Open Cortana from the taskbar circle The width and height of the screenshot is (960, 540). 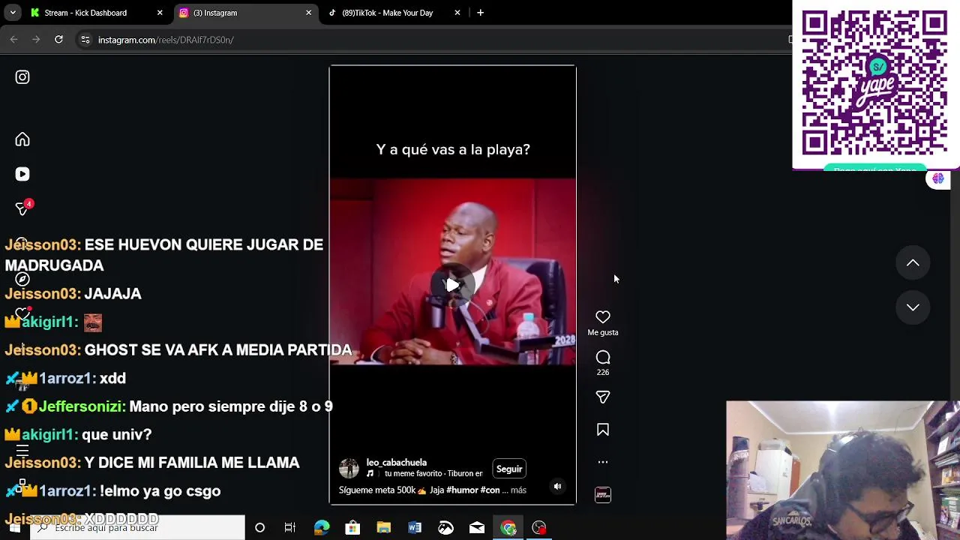pyautogui.click(x=259, y=528)
